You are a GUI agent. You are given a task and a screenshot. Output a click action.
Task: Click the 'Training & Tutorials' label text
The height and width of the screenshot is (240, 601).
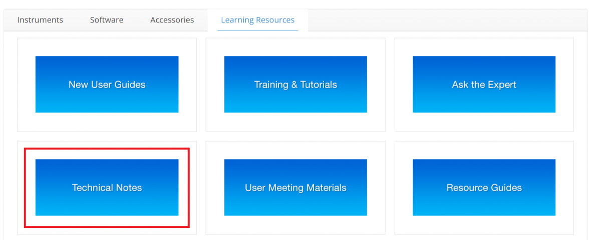[295, 84]
